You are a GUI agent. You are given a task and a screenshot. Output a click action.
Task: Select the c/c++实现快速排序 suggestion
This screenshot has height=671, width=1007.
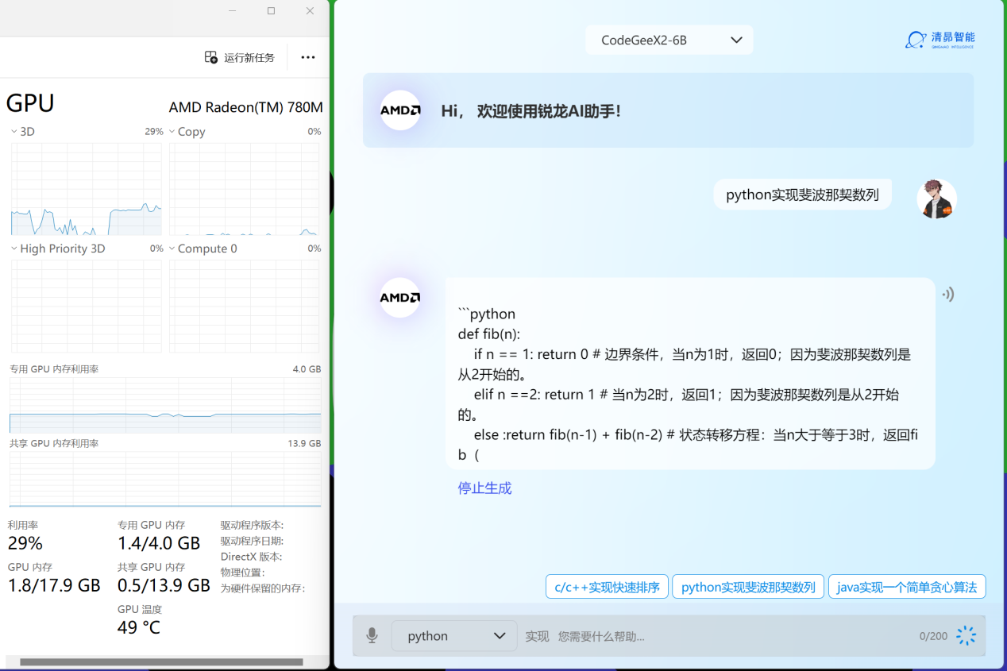point(607,586)
